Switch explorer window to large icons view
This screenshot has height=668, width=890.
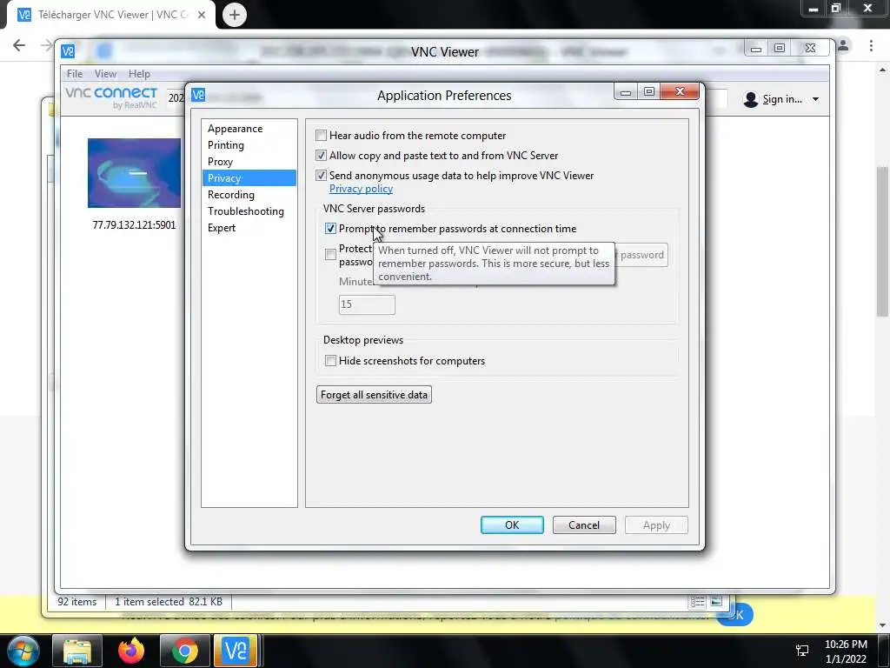[716, 602]
